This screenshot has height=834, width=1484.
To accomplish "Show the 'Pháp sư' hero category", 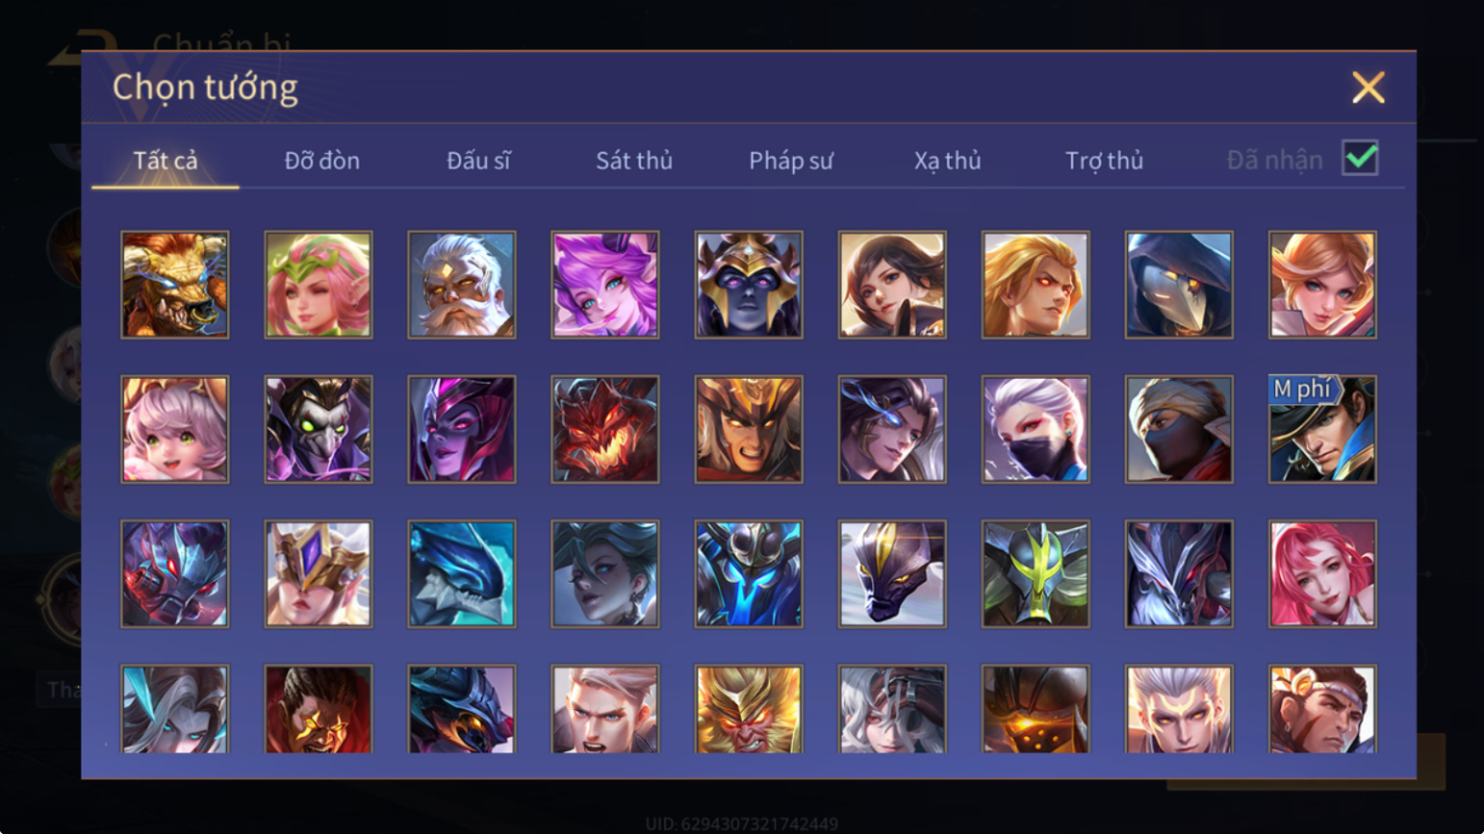I will 791,161.
